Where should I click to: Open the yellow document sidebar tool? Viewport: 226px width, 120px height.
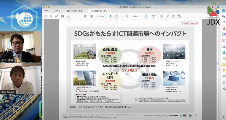[x=224, y=64]
